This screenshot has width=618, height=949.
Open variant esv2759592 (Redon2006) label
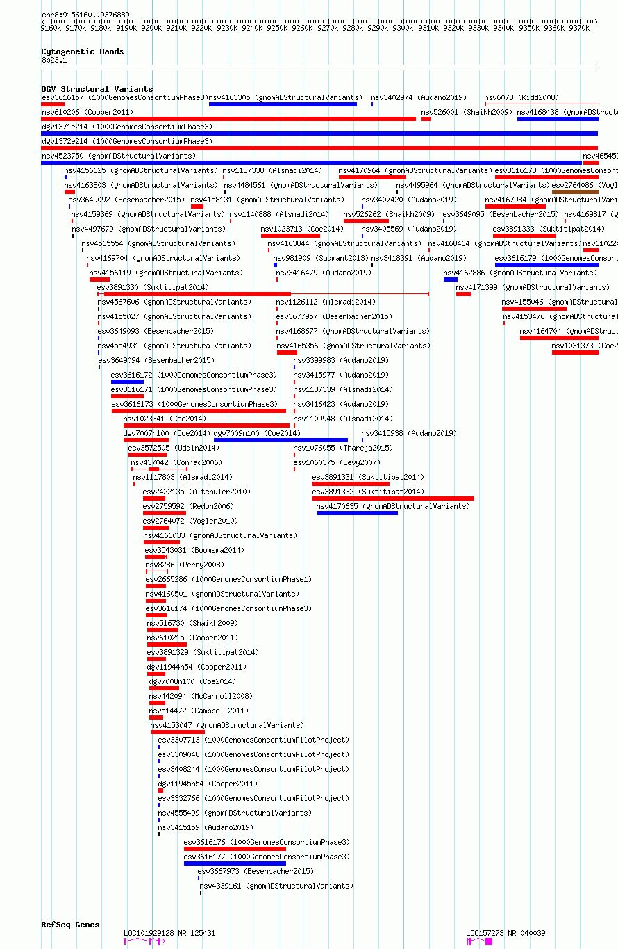188,506
